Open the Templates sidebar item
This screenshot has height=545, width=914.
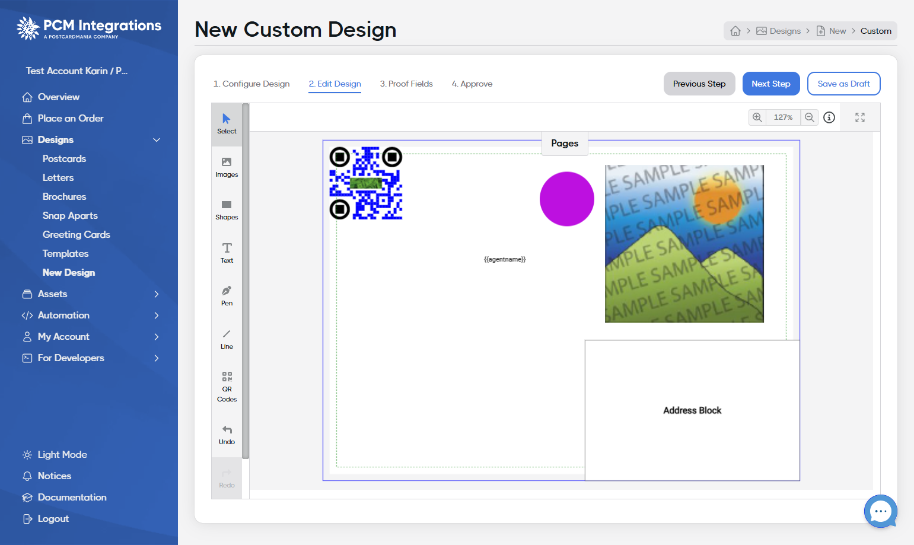click(x=65, y=254)
